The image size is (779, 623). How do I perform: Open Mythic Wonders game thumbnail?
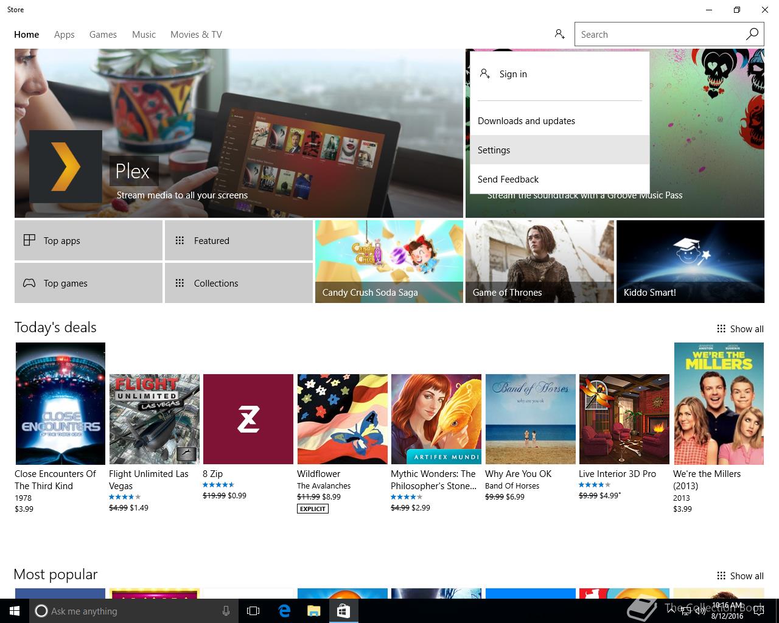(x=436, y=419)
